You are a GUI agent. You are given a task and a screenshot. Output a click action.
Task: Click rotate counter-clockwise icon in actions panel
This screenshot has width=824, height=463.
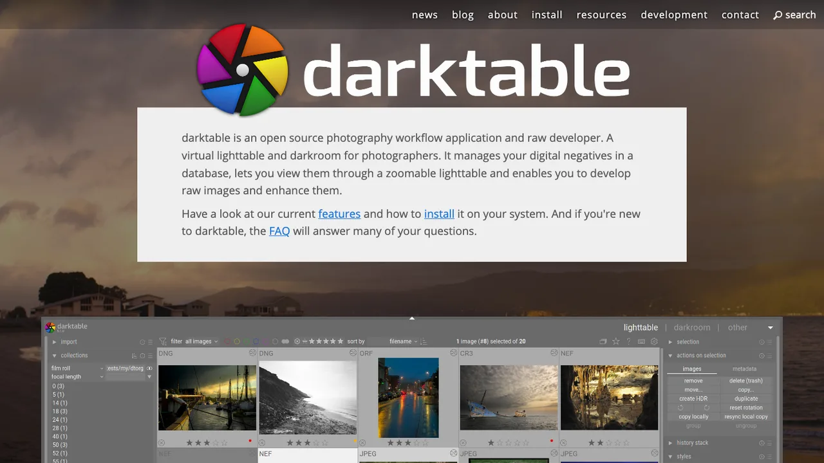tap(680, 408)
